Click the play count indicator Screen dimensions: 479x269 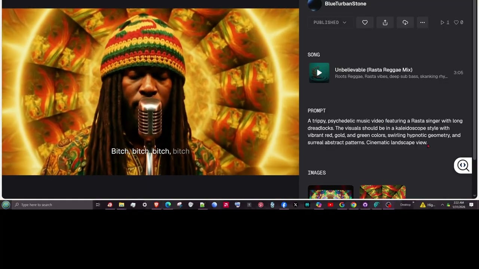[x=445, y=22]
